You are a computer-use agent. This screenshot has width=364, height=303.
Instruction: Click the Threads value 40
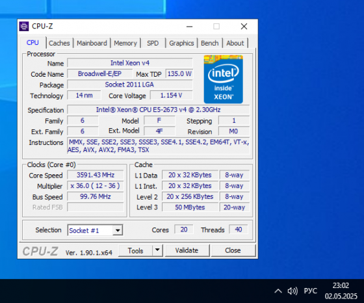239,230
